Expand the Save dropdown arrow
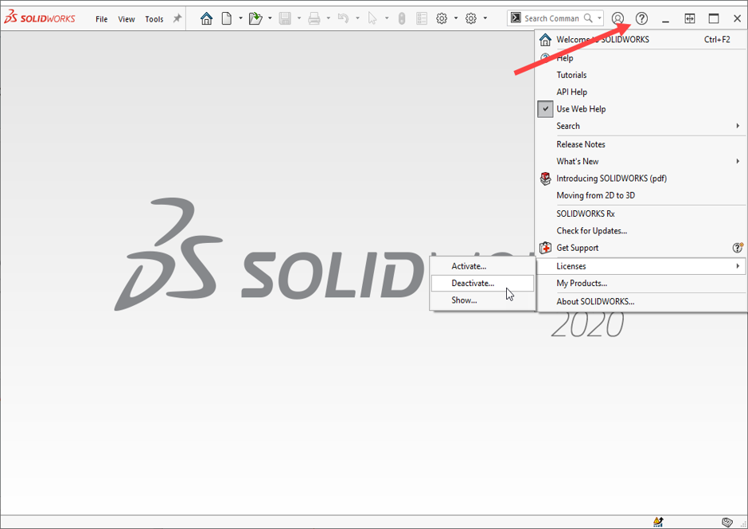The width and height of the screenshot is (748, 529). 299,18
